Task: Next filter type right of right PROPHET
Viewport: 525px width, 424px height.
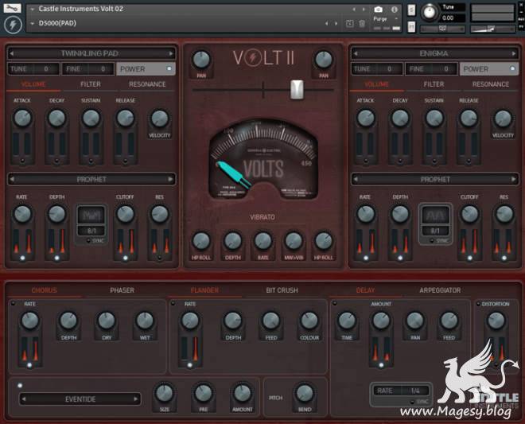Action: click(514, 179)
